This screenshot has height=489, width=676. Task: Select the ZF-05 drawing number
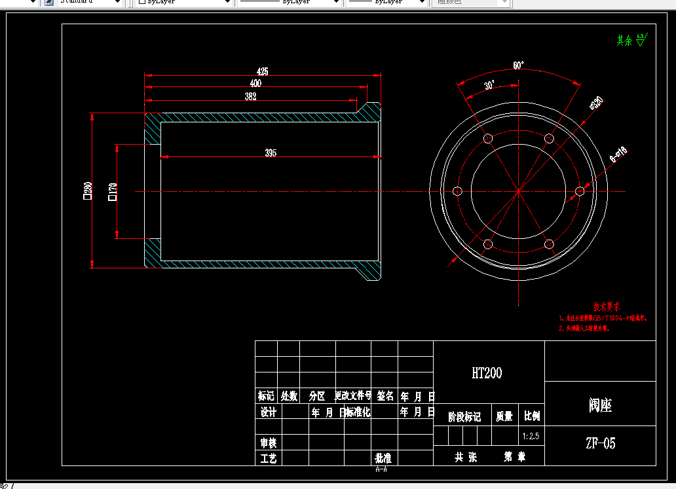pyautogui.click(x=601, y=443)
